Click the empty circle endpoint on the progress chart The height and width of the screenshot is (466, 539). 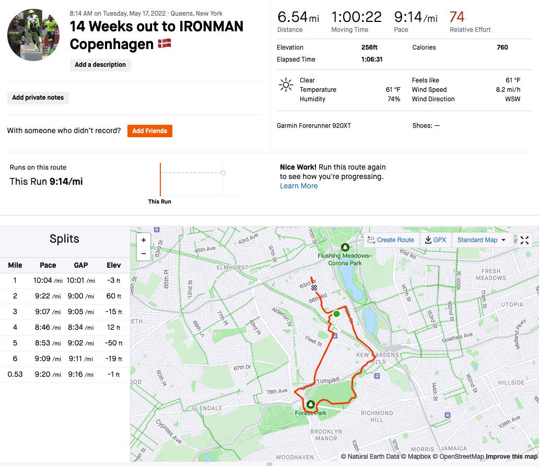click(x=223, y=172)
